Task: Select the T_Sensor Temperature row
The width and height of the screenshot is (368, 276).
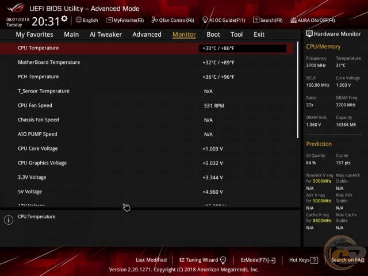Action: click(147, 91)
